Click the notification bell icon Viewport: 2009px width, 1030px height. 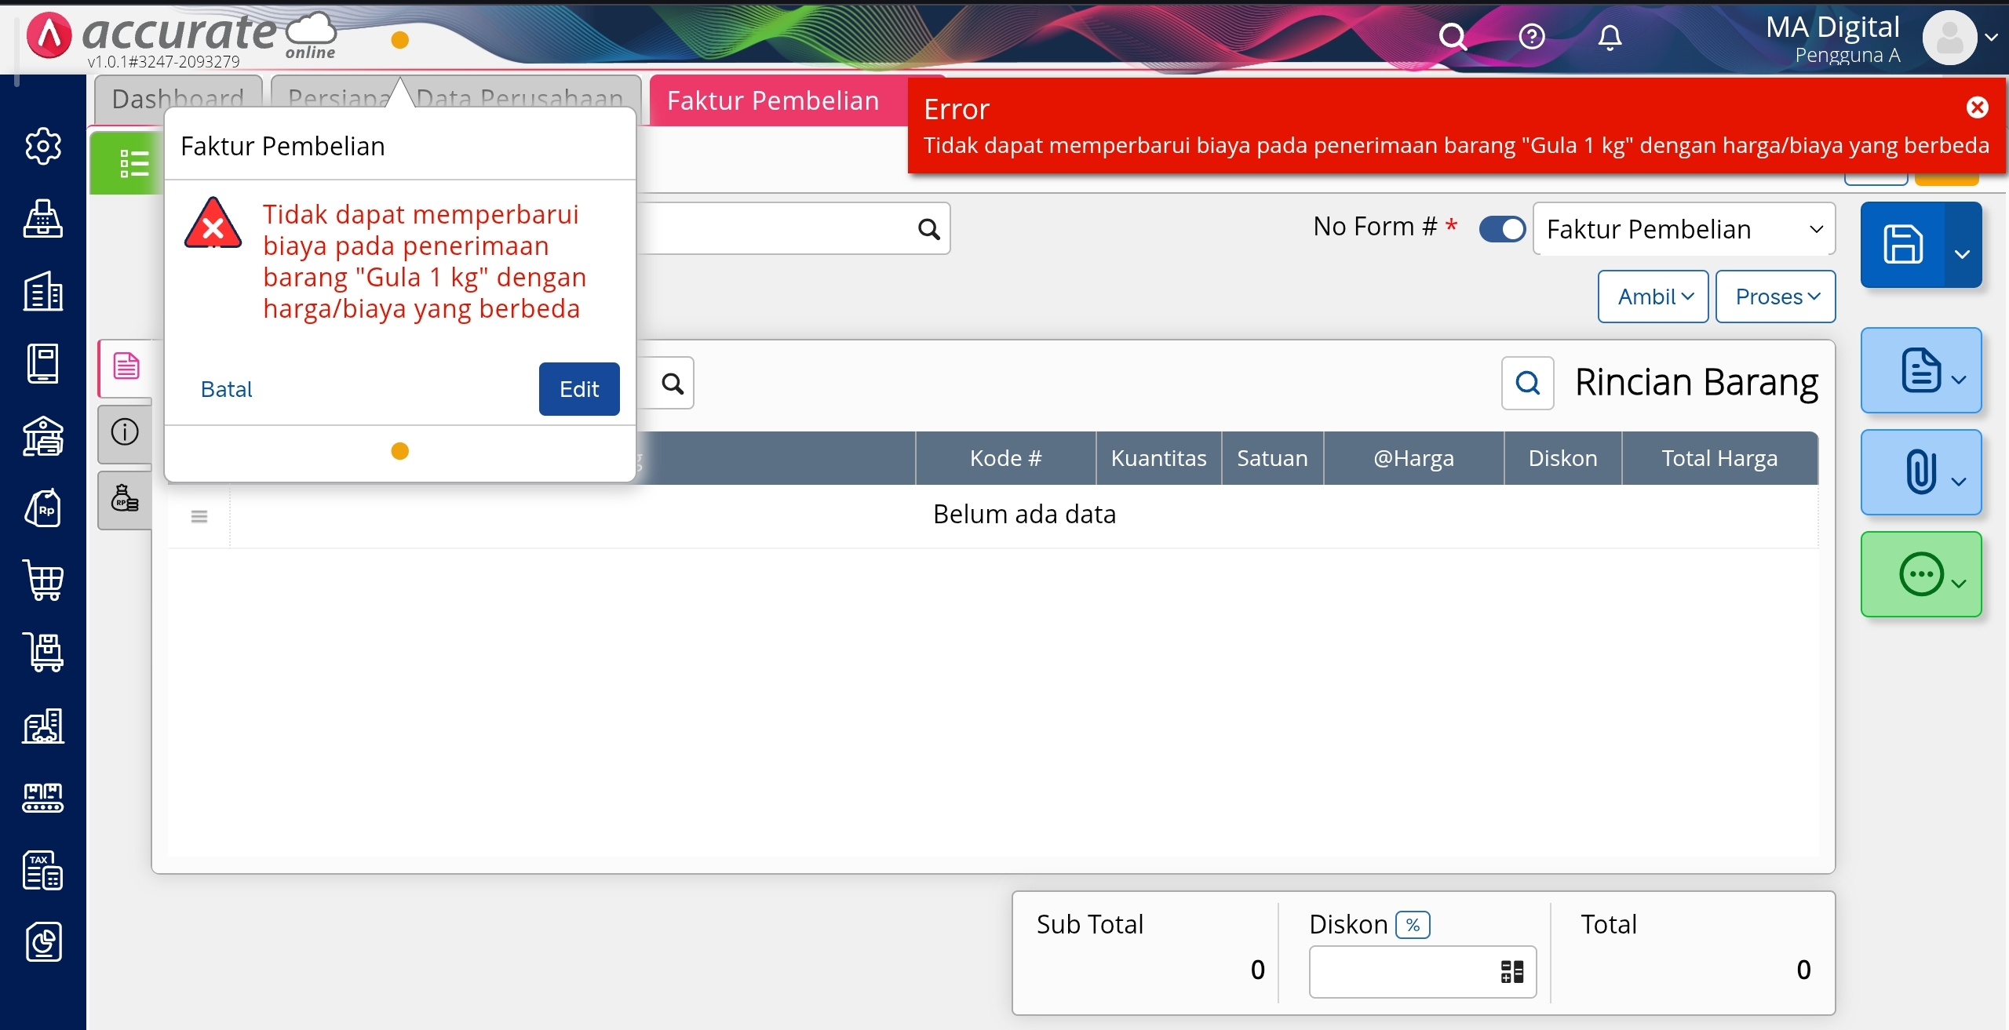click(1610, 37)
